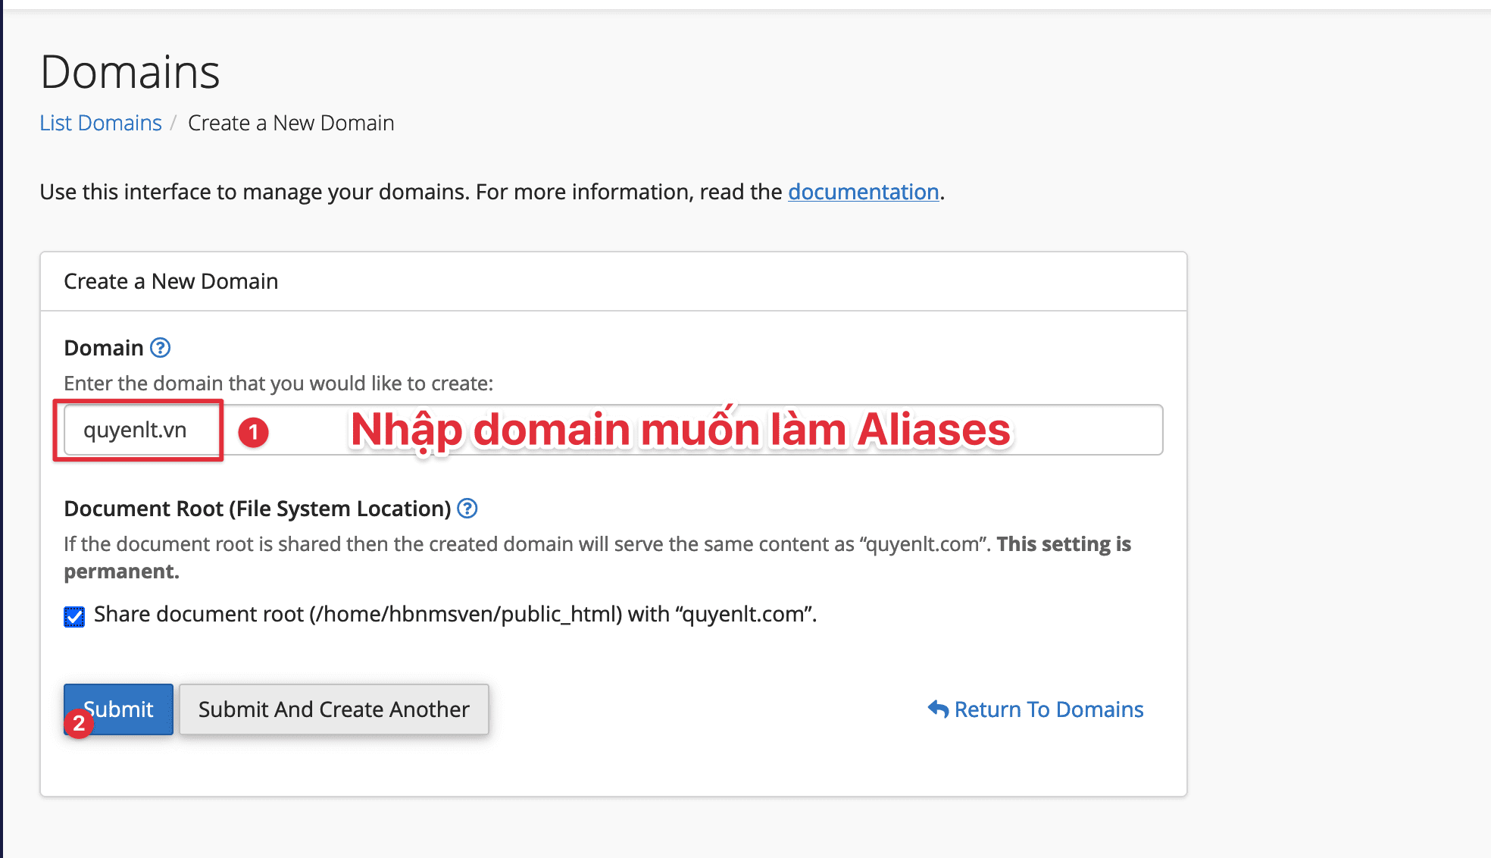Click the large Domains page heading

click(x=130, y=72)
